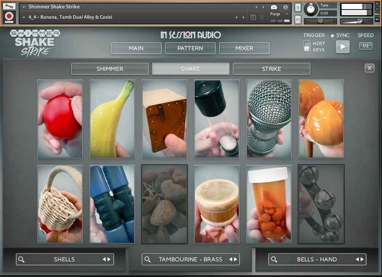This screenshot has width=382, height=277.
Task: Click the PV button at top right
Action: point(377,19)
